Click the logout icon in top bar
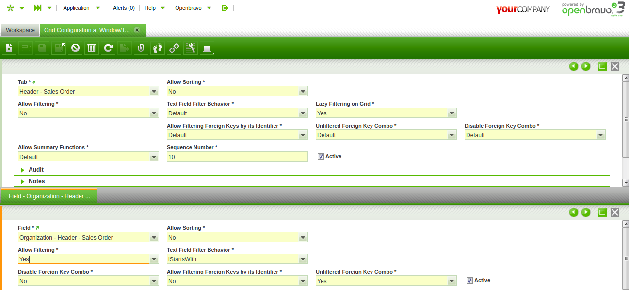 tap(225, 8)
